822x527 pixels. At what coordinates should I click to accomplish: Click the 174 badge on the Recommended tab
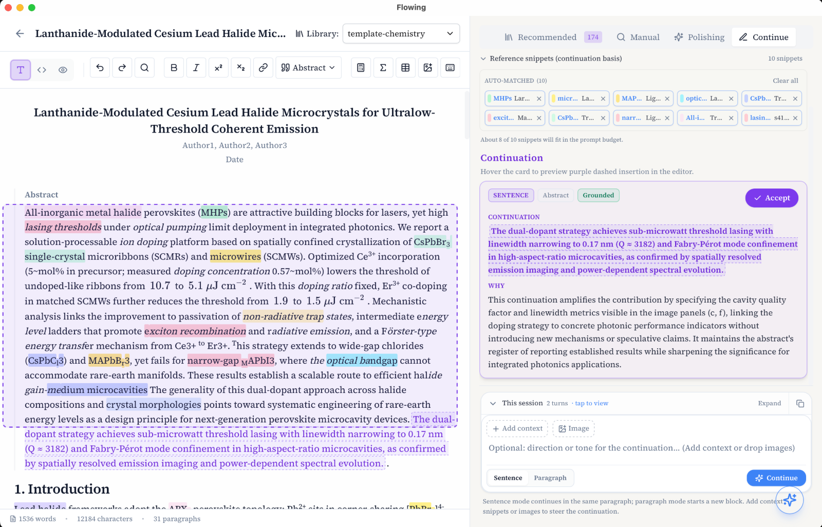pos(593,37)
